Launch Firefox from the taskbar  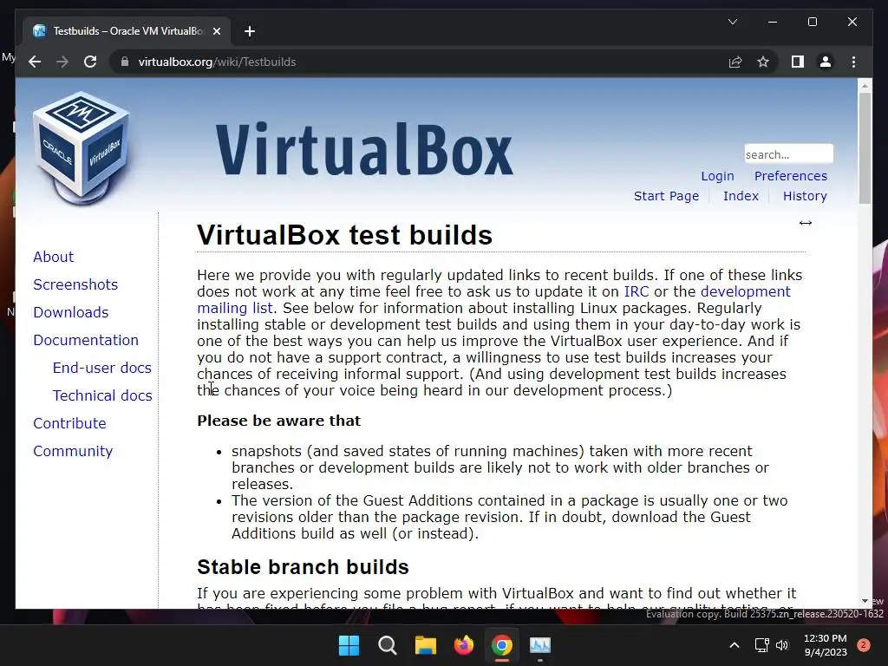[x=464, y=645]
